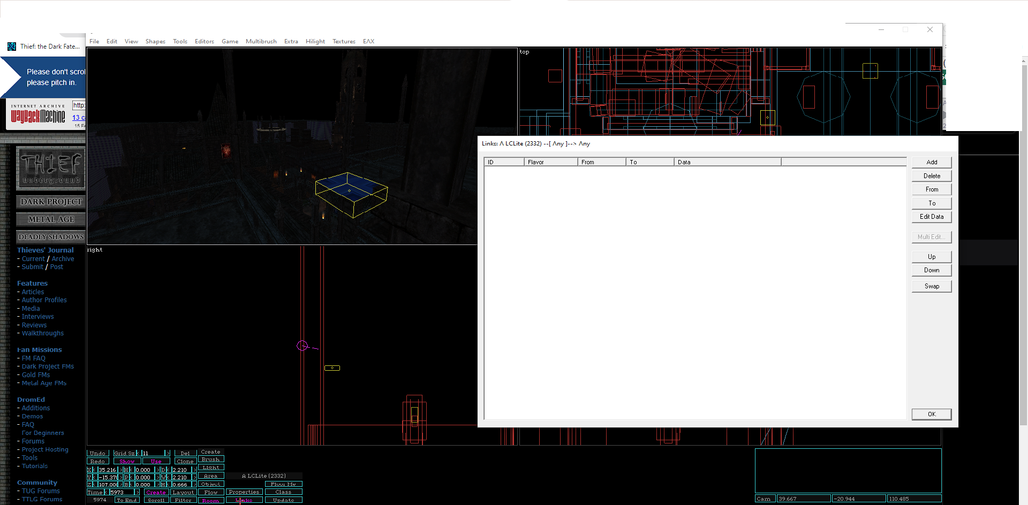
Task: Open the Dark Project FMs link
Action: coord(48,366)
